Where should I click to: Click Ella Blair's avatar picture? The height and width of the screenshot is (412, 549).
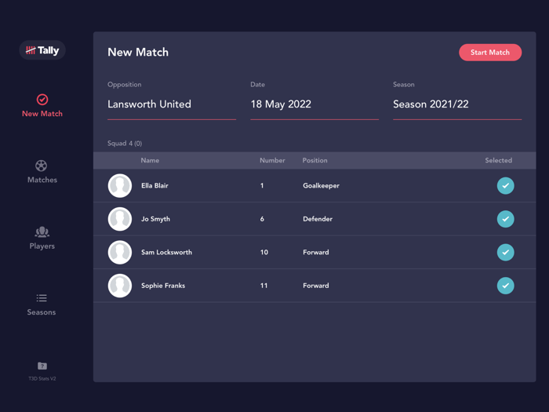click(120, 186)
